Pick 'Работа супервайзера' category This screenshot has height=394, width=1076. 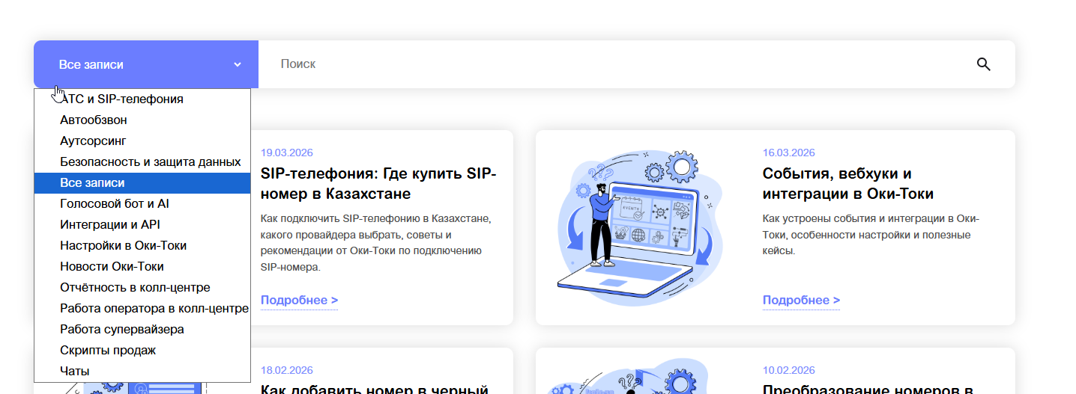[x=142, y=329]
